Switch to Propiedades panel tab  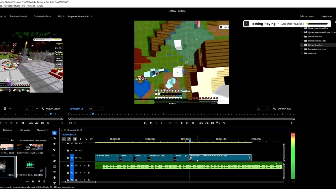pyautogui.click(x=327, y=16)
